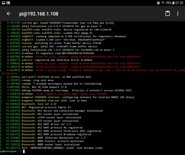Tap timestamp 5.338054 brcmf_fw_alloc_request line
Screen dimensions: 185x155
70,63
